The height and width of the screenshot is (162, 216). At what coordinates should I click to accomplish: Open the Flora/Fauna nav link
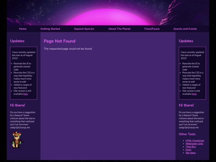click(x=152, y=29)
